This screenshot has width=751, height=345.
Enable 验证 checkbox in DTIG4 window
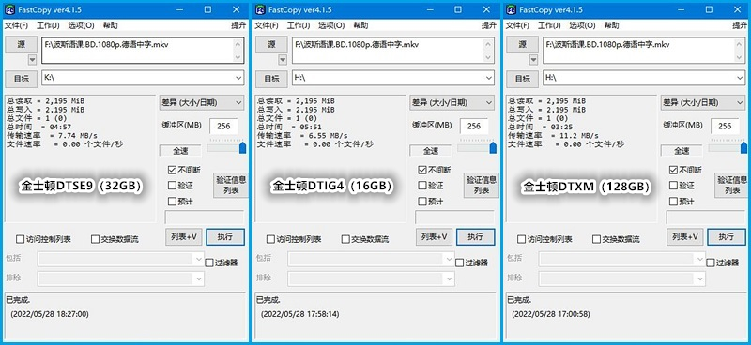[422, 186]
